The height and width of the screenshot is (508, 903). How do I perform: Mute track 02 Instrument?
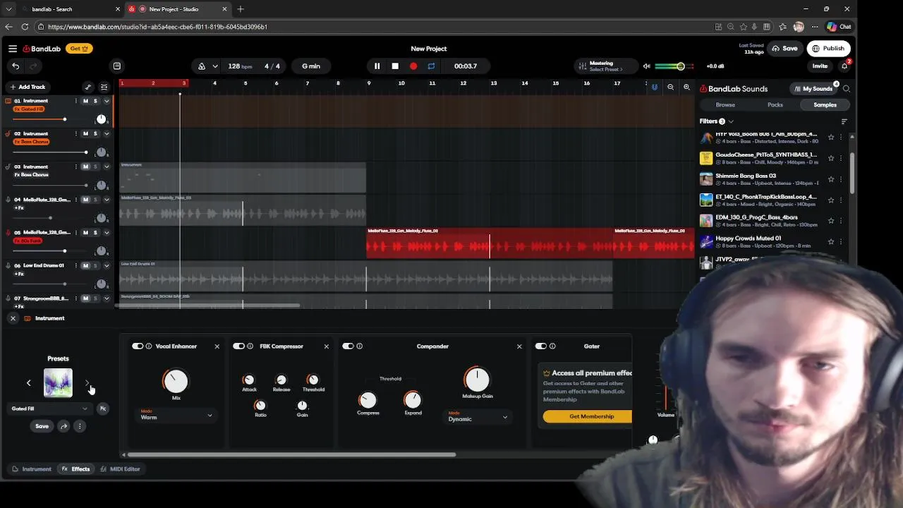tap(86, 133)
